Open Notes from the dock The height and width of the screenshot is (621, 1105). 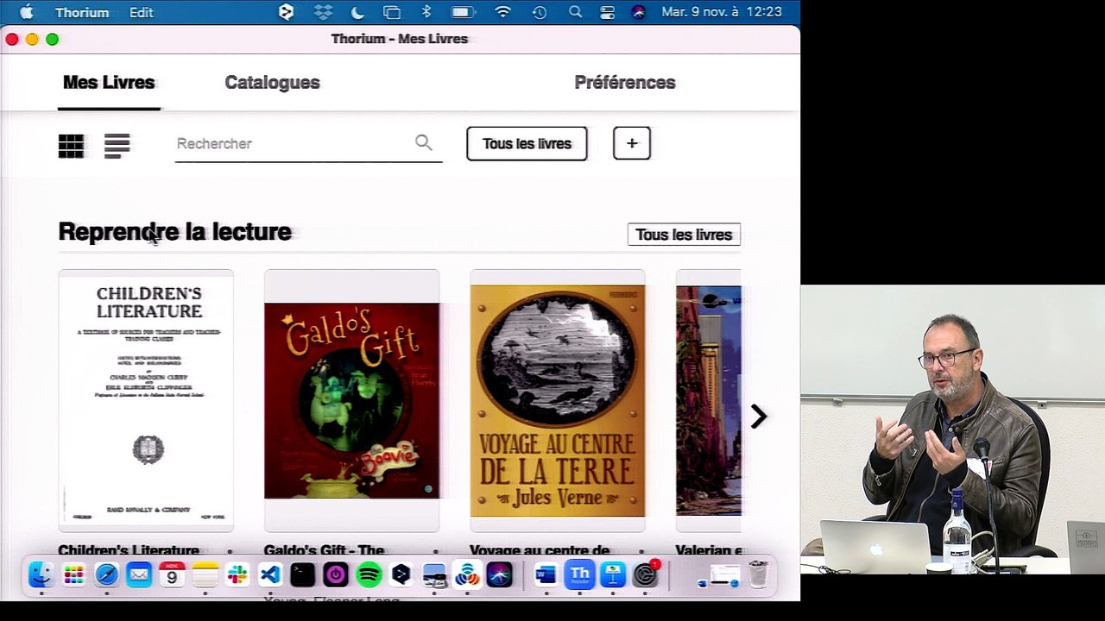(x=205, y=574)
